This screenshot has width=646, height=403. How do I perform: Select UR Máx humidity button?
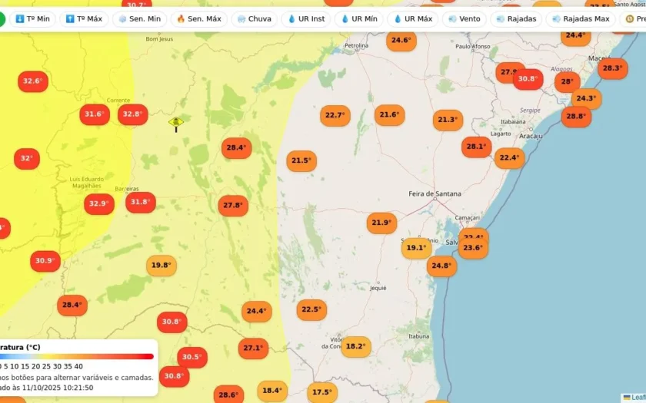point(412,19)
